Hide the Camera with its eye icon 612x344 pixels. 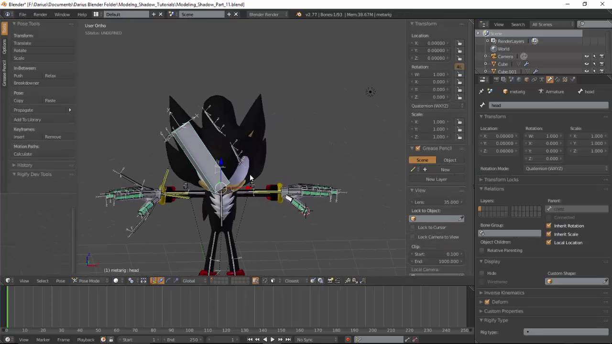point(587,56)
